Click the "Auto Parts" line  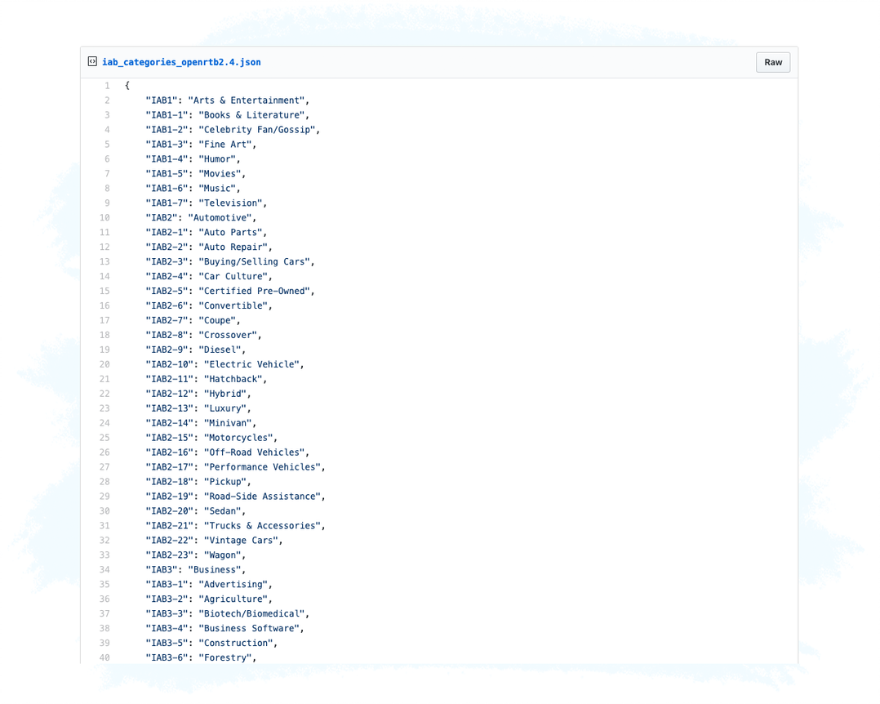coord(206,233)
